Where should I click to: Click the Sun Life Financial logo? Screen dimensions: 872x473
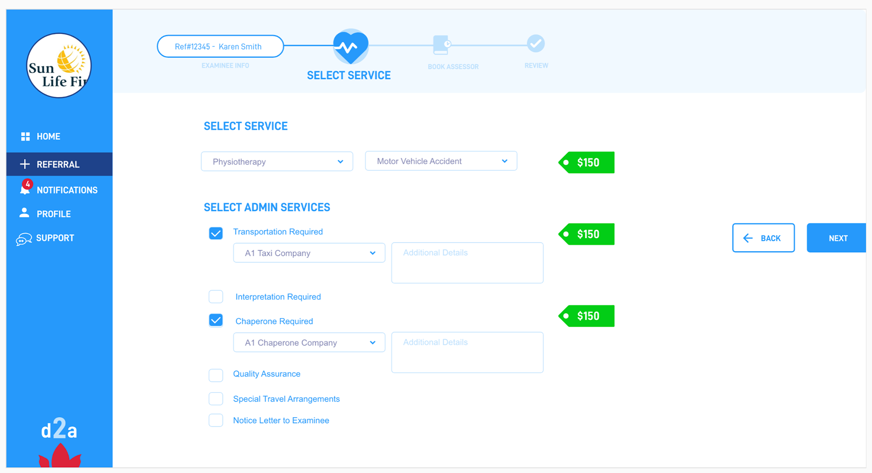(x=59, y=65)
